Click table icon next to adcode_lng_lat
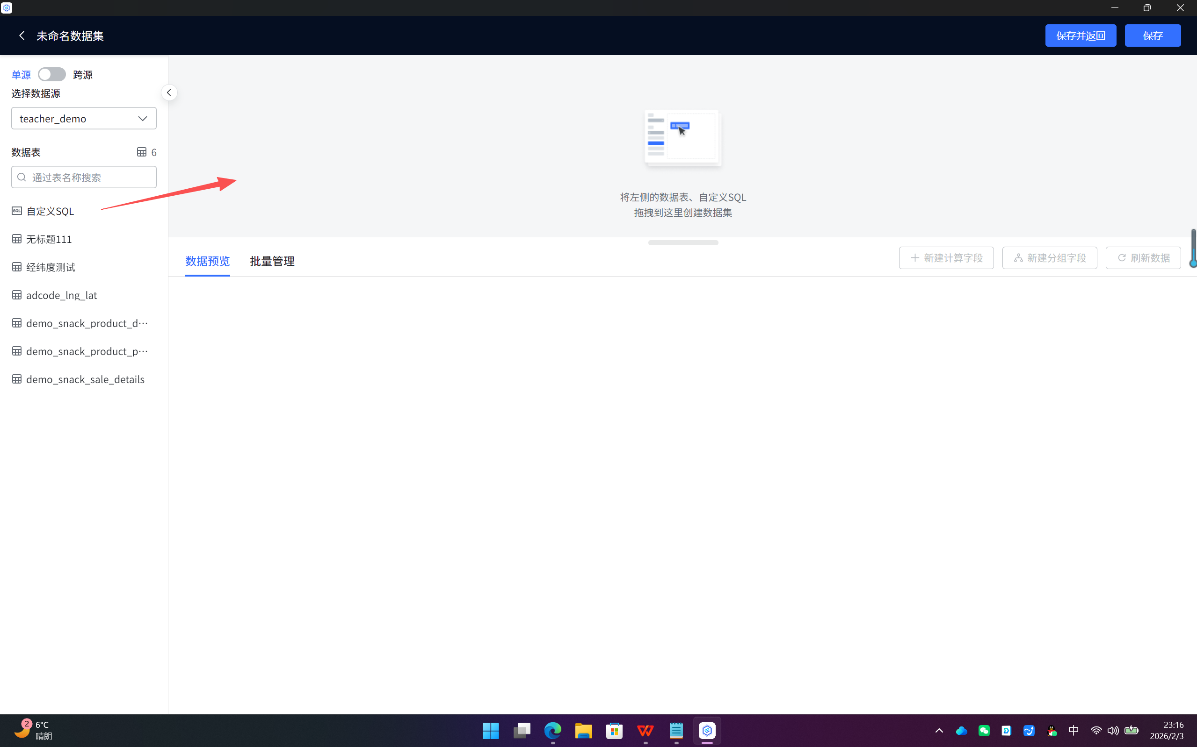Image resolution: width=1197 pixels, height=747 pixels. tap(17, 295)
